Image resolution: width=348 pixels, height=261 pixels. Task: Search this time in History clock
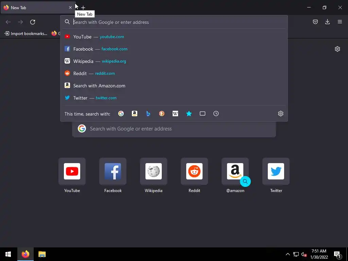pos(216,114)
